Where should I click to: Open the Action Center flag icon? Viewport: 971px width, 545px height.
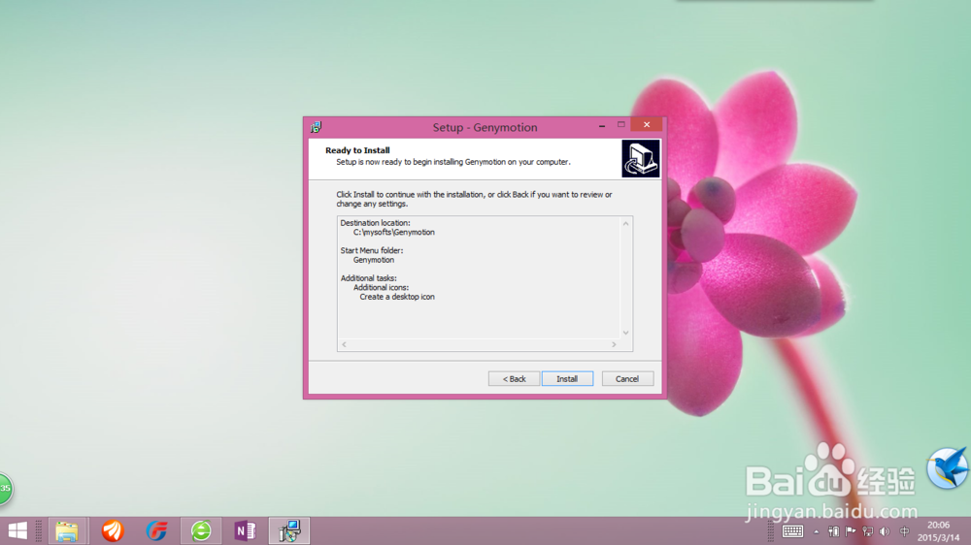(x=851, y=531)
